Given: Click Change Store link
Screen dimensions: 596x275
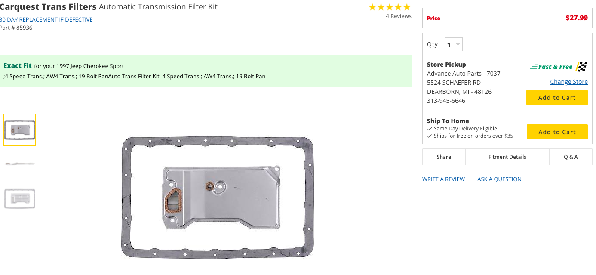Looking at the screenshot, I should tap(568, 82).
